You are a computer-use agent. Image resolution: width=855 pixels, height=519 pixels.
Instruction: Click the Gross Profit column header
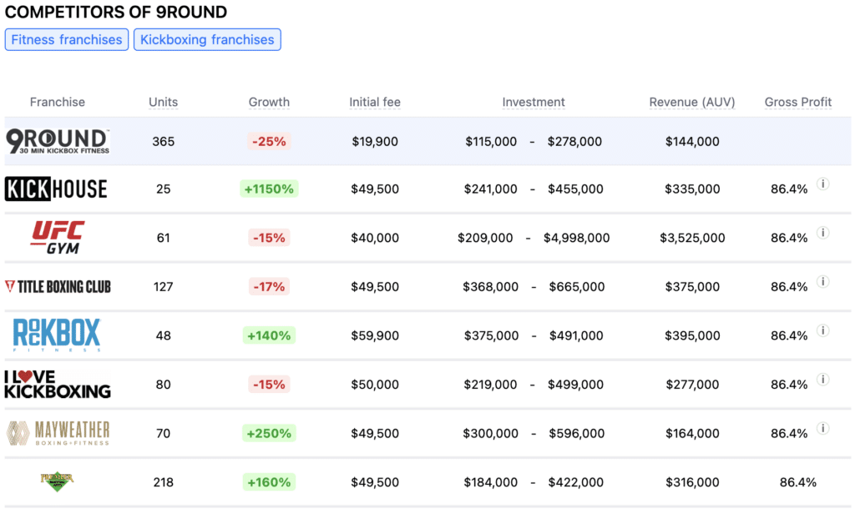coord(797,102)
